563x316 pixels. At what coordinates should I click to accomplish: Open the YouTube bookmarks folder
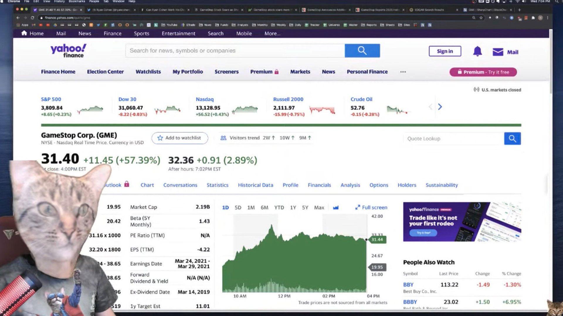pyautogui.click(x=169, y=25)
